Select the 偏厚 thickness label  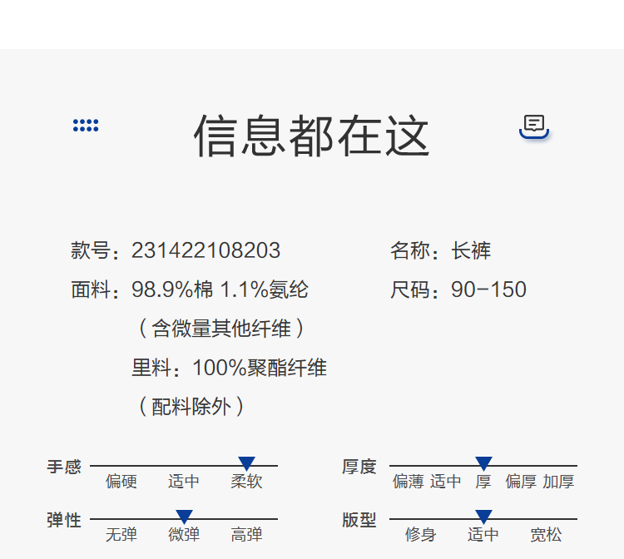click(x=521, y=482)
